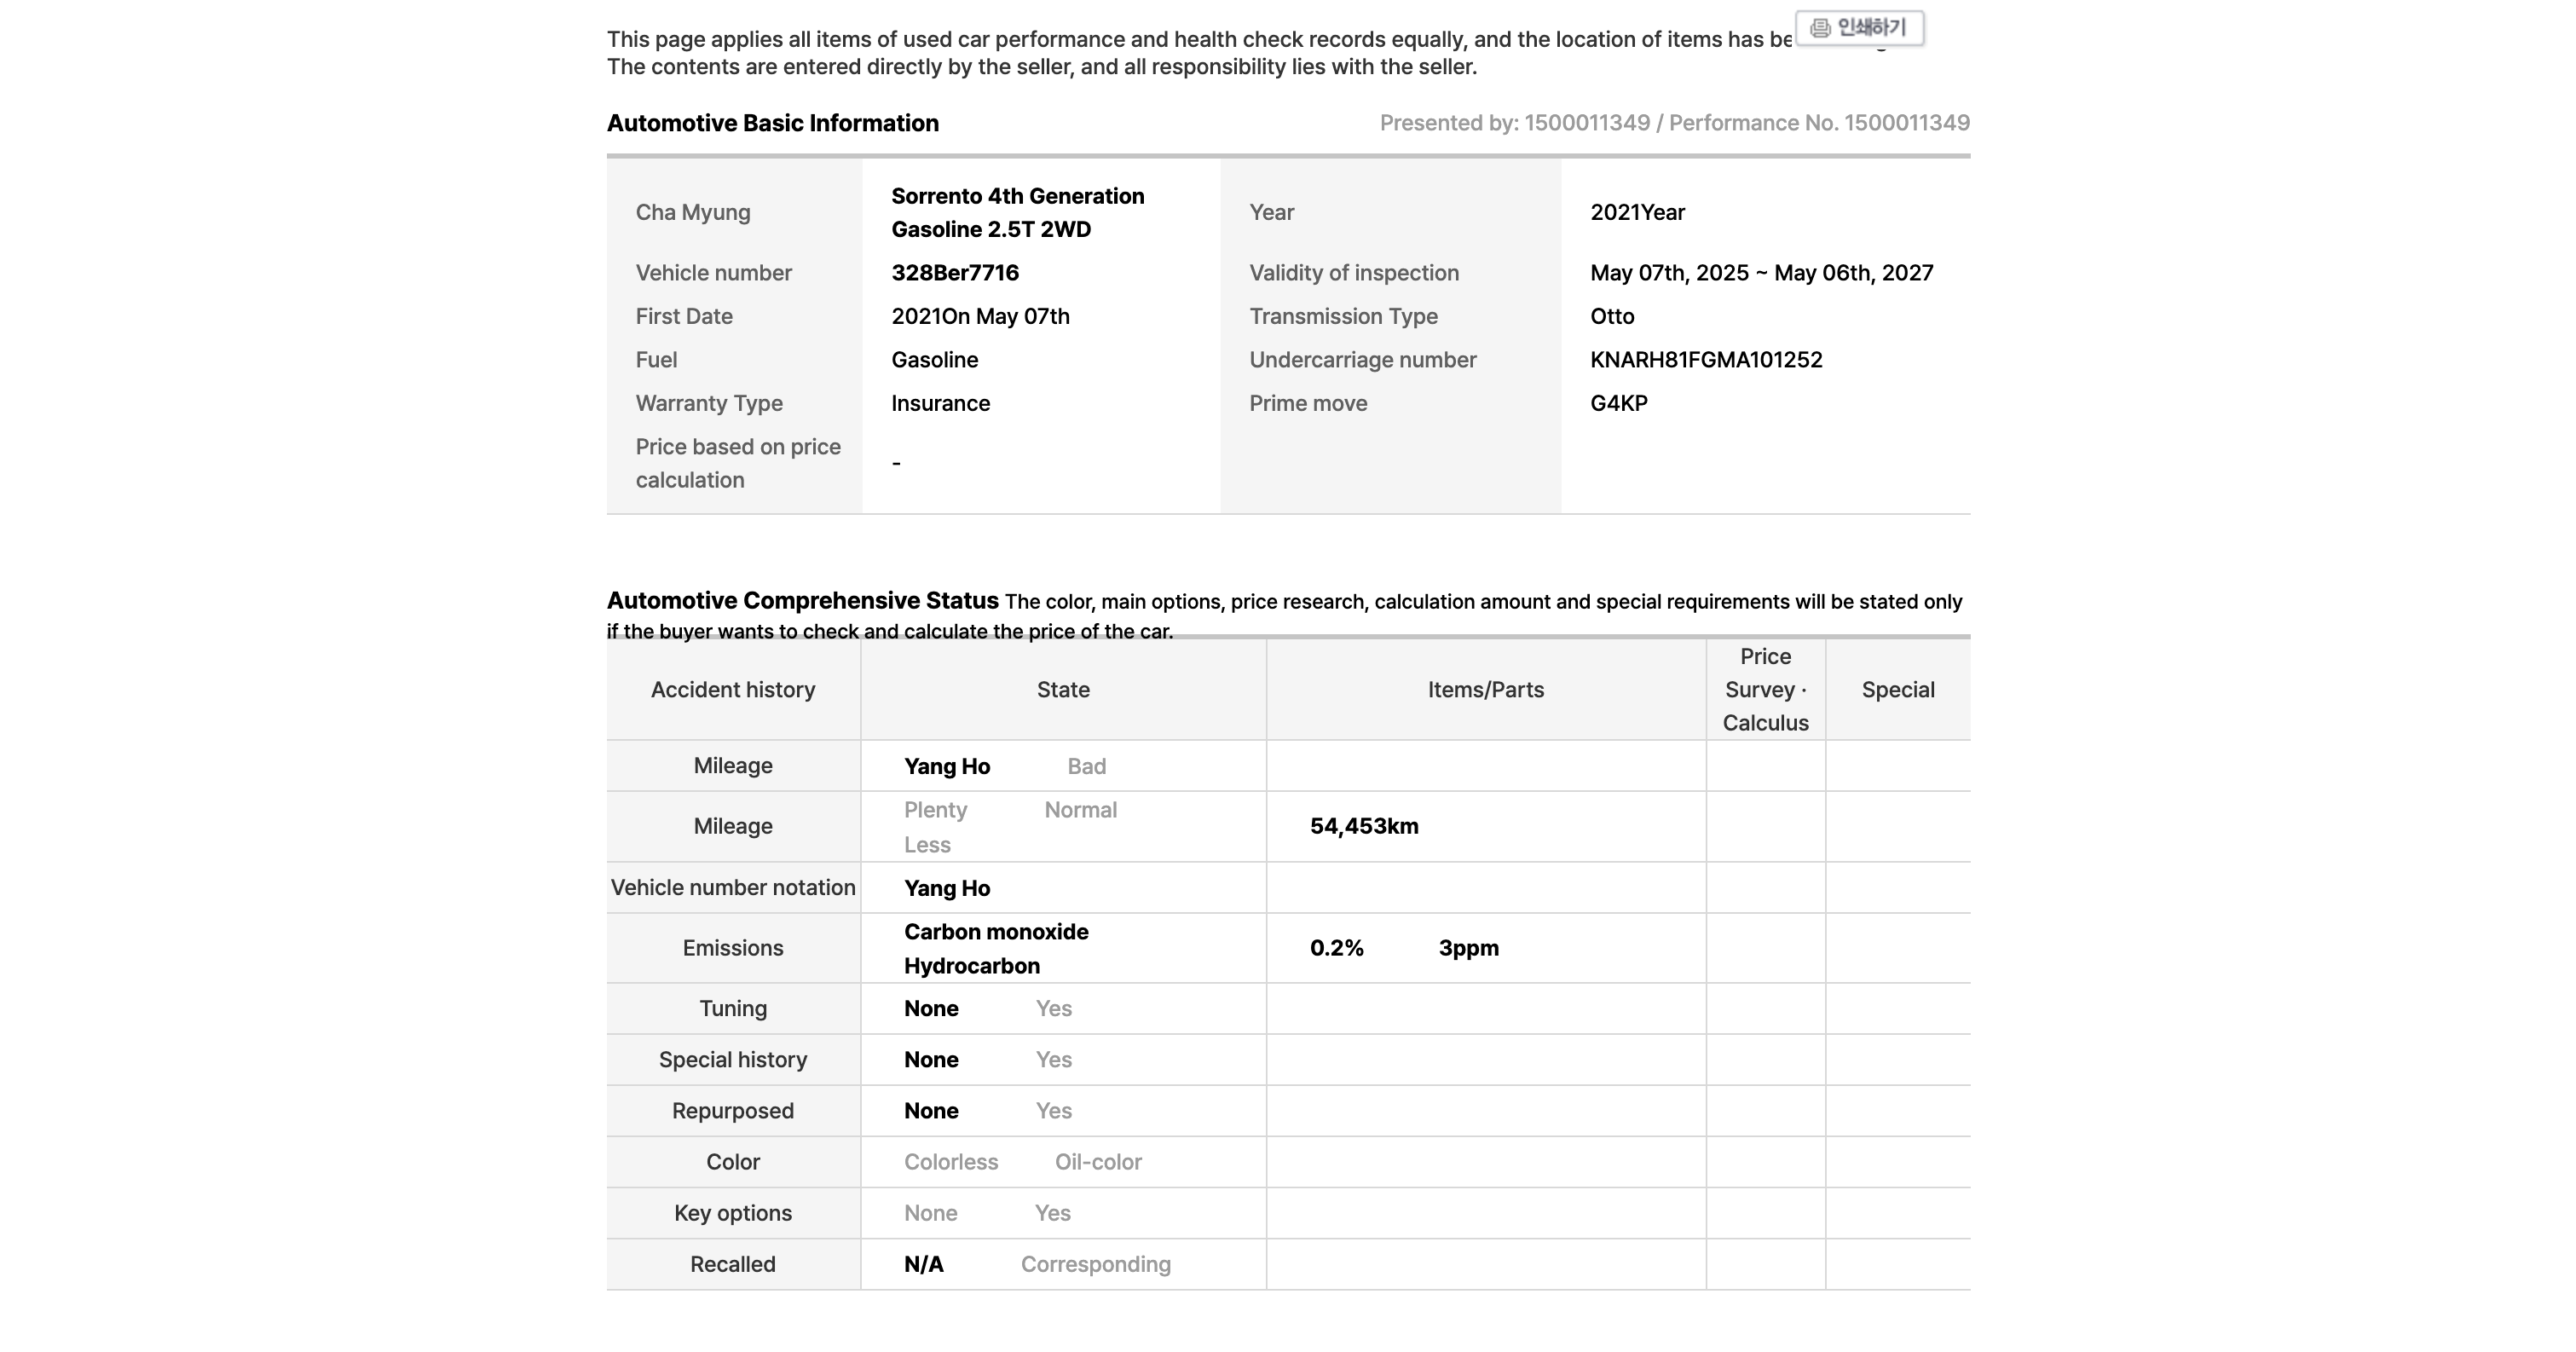Click the Price Survey Calculus column header
This screenshot has width=2576, height=1352.
point(1765,690)
